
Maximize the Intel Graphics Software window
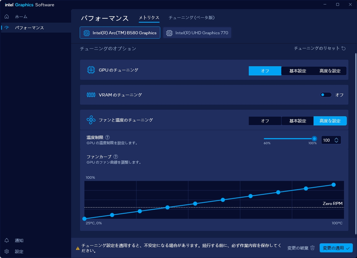pyautogui.click(x=338, y=4)
